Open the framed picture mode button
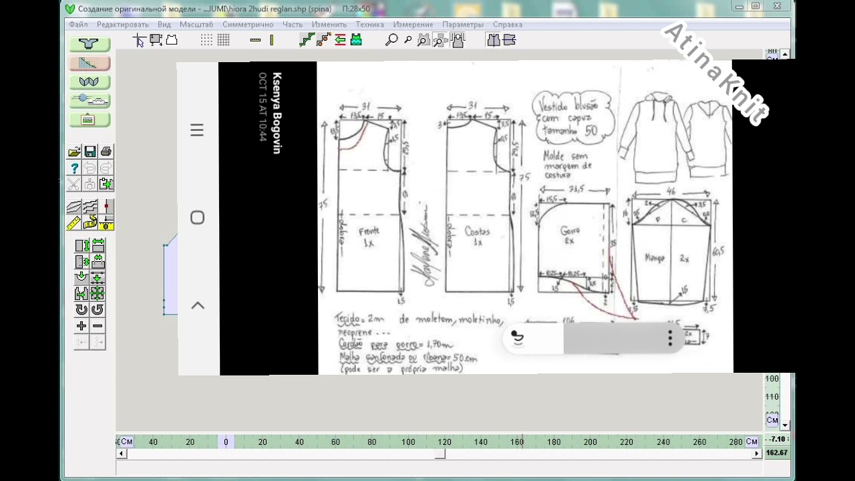The image size is (855, 481). coord(89,120)
